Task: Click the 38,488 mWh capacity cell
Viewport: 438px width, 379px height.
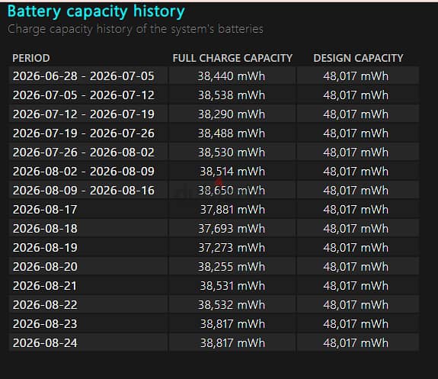Action: pyautogui.click(x=232, y=133)
